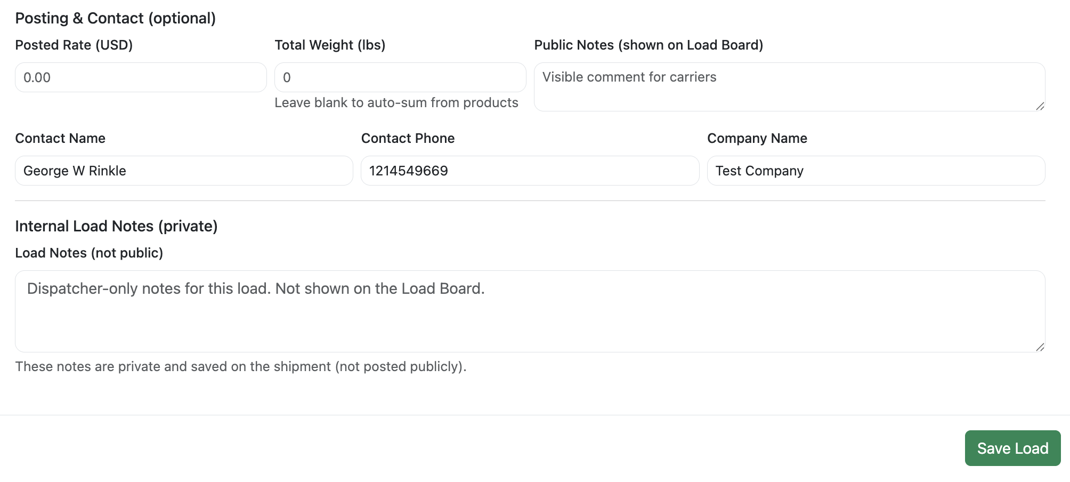Select the 0.00 placeholder value
Screen dimensions: 1070x482
(x=37, y=77)
